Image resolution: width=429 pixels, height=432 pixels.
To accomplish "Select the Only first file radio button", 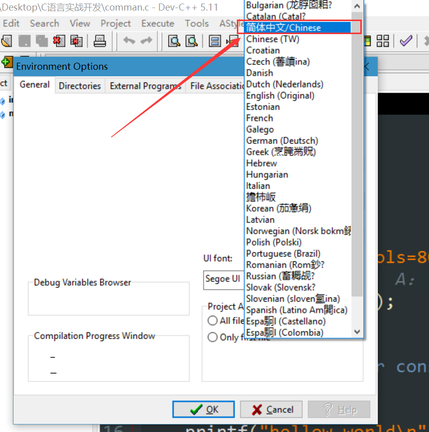I will (212, 337).
